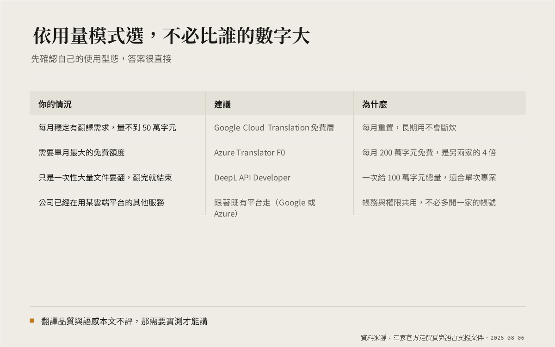
Task: Select the 你的情況 column header
Action: (x=117, y=103)
